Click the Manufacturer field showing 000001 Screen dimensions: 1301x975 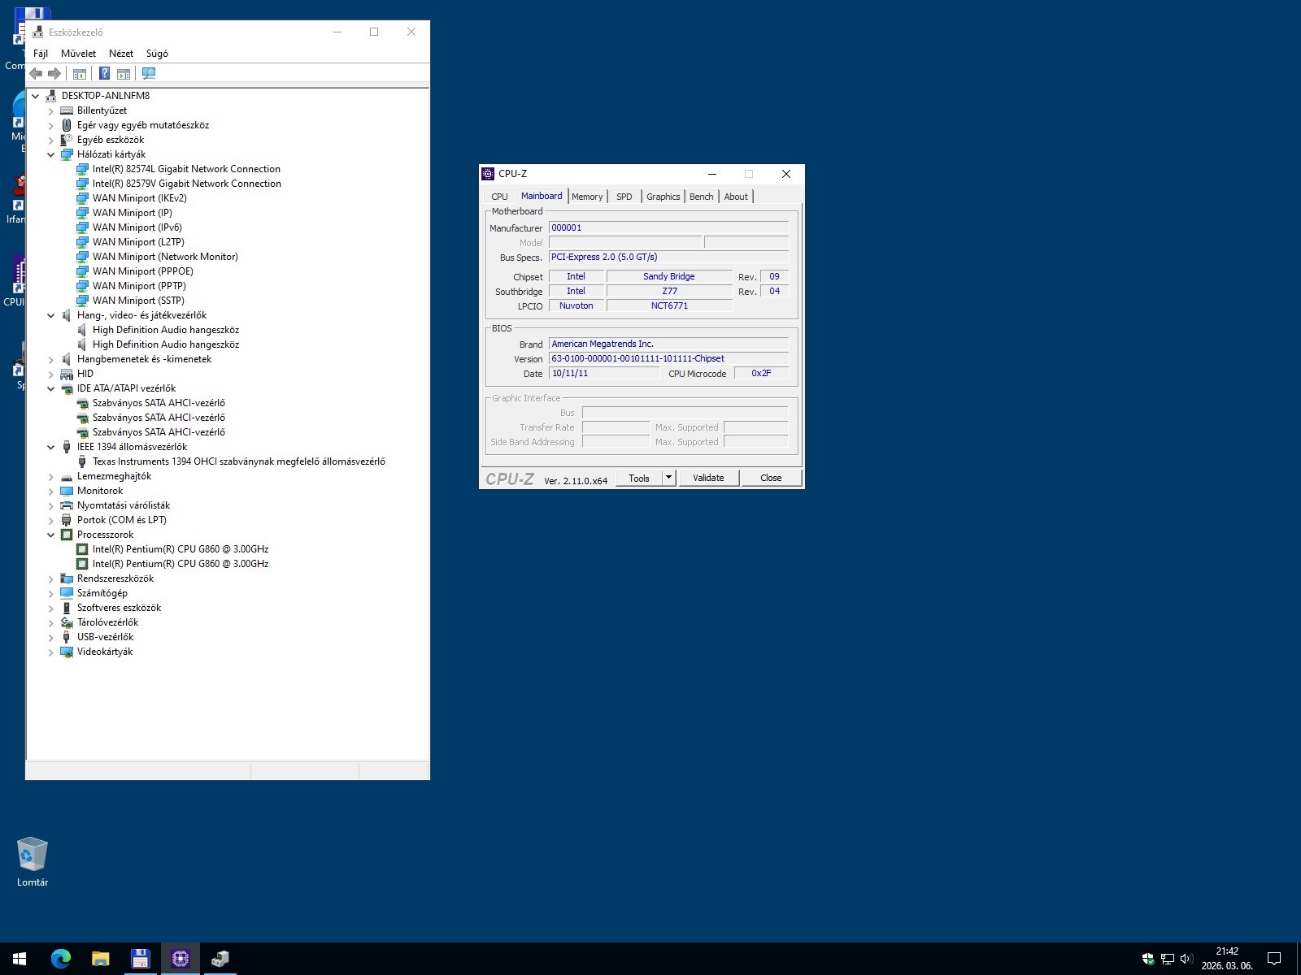668,228
